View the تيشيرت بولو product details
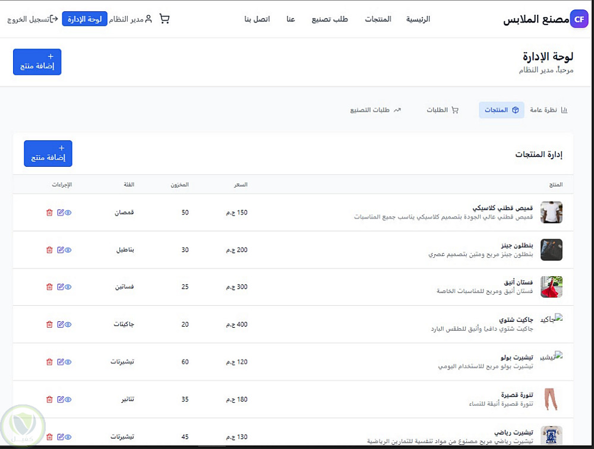Viewport: 594px width, 449px height. click(68, 362)
